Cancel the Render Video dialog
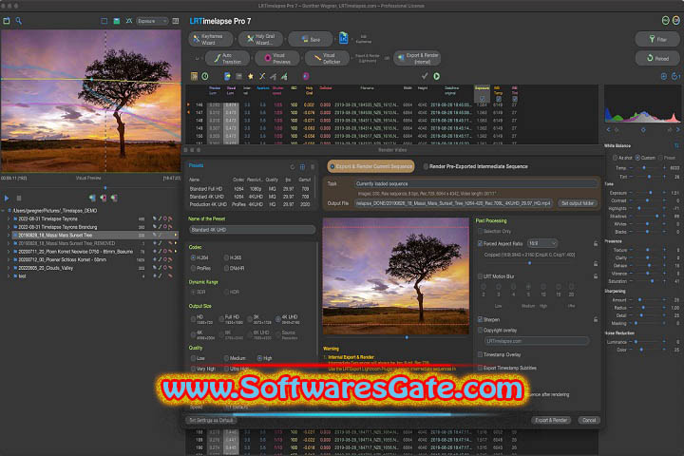The image size is (684, 456). pos(589,420)
